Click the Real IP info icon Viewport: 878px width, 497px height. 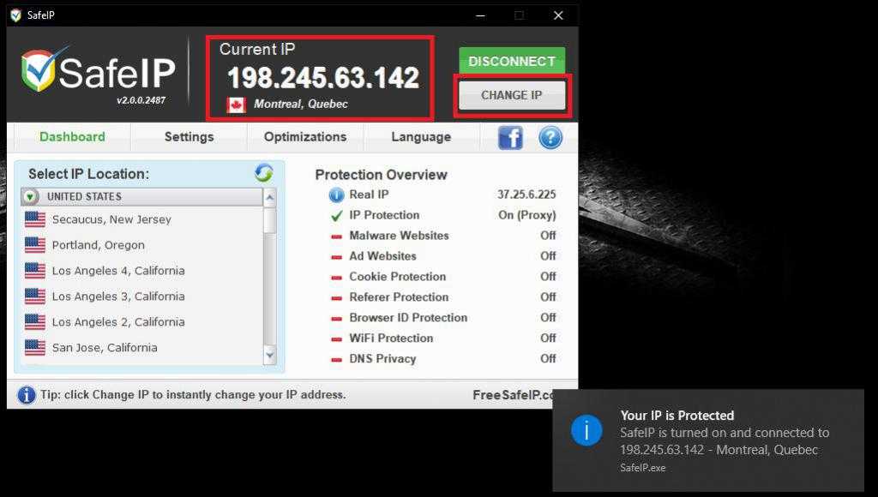pos(336,195)
